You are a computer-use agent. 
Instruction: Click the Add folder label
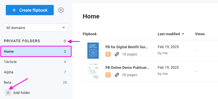click(22, 93)
